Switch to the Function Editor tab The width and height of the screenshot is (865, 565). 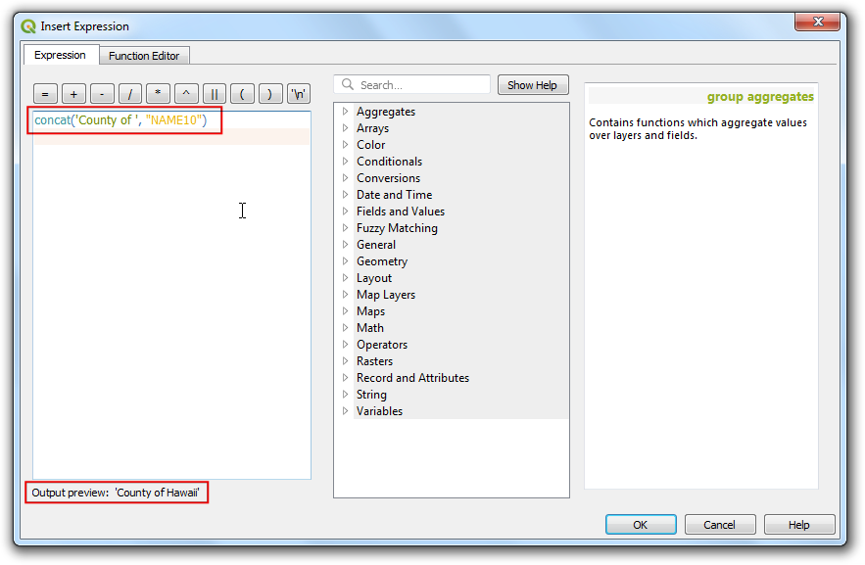coord(144,56)
